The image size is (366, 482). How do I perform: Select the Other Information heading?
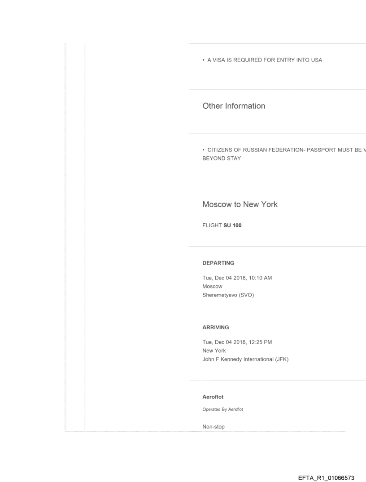[234, 106]
